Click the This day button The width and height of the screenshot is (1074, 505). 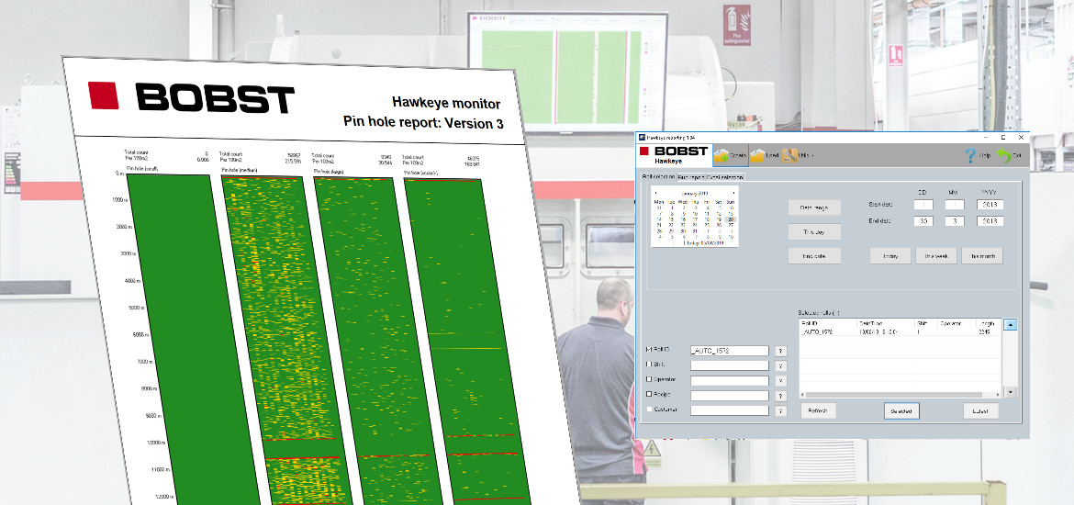[813, 231]
